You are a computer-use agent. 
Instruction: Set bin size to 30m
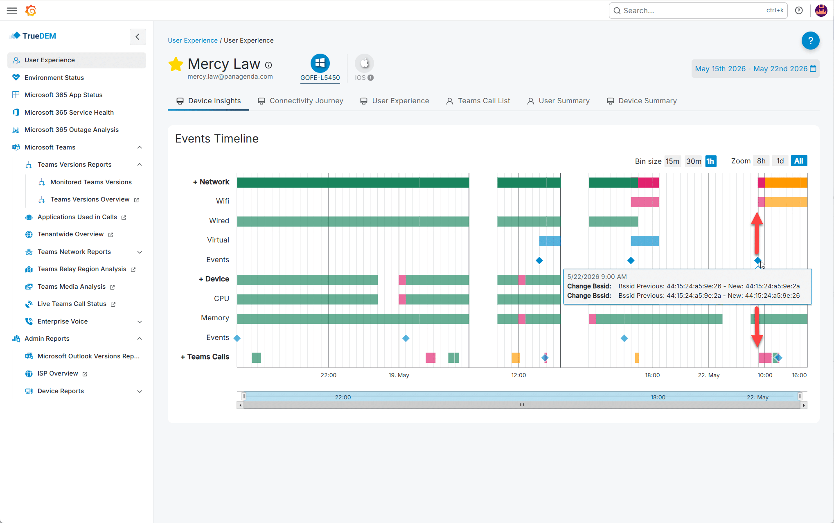(x=693, y=161)
